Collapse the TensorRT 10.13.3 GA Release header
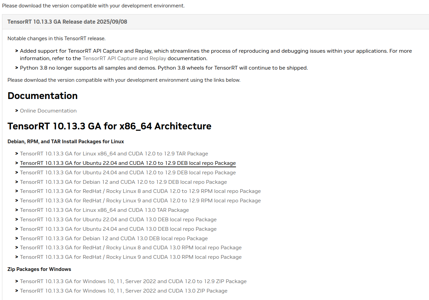Viewport: 429px width, 300px height. (215, 22)
